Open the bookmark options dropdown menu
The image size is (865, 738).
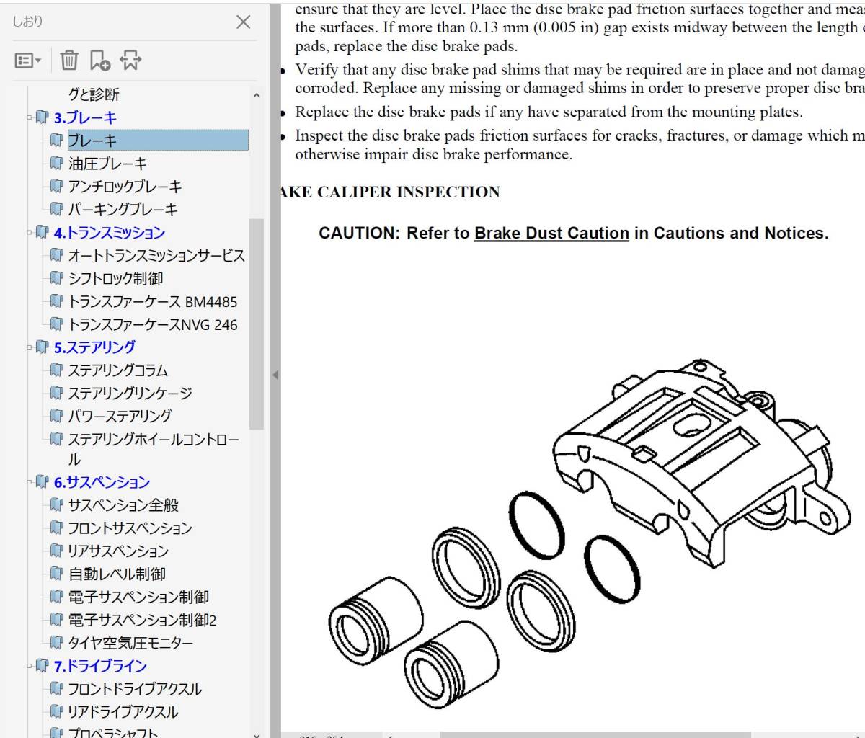click(x=28, y=61)
